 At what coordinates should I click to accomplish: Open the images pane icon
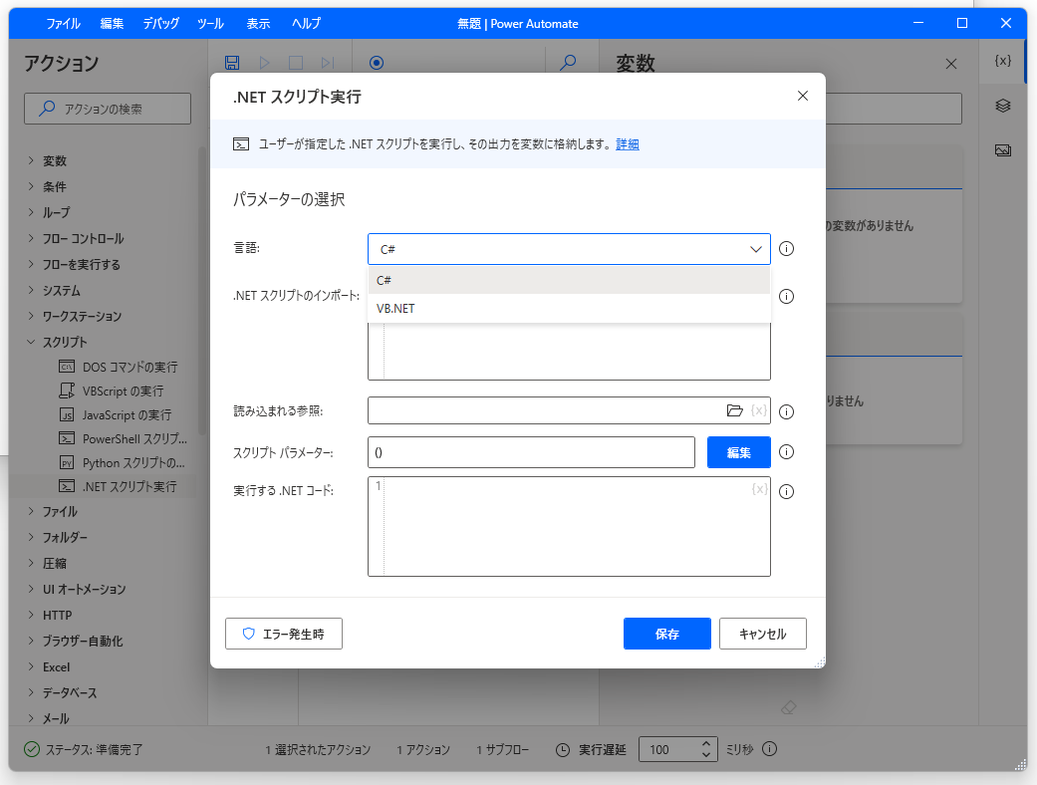(x=1004, y=149)
